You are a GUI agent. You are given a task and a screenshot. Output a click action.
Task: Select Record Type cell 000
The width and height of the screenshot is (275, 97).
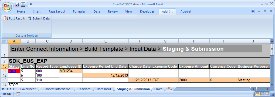(x=47, y=71)
